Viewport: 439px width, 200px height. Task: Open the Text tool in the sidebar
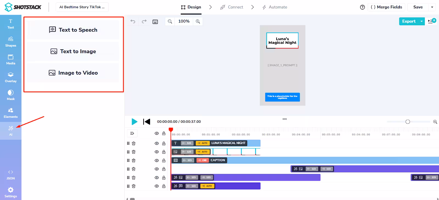[x=11, y=24]
